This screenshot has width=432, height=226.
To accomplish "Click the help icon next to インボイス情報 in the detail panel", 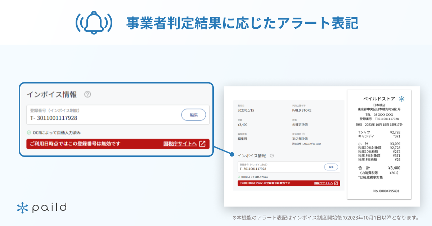I will [271, 155].
